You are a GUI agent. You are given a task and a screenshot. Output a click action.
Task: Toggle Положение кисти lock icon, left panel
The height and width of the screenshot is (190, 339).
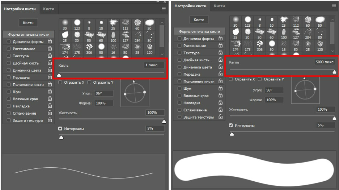(x=50, y=84)
